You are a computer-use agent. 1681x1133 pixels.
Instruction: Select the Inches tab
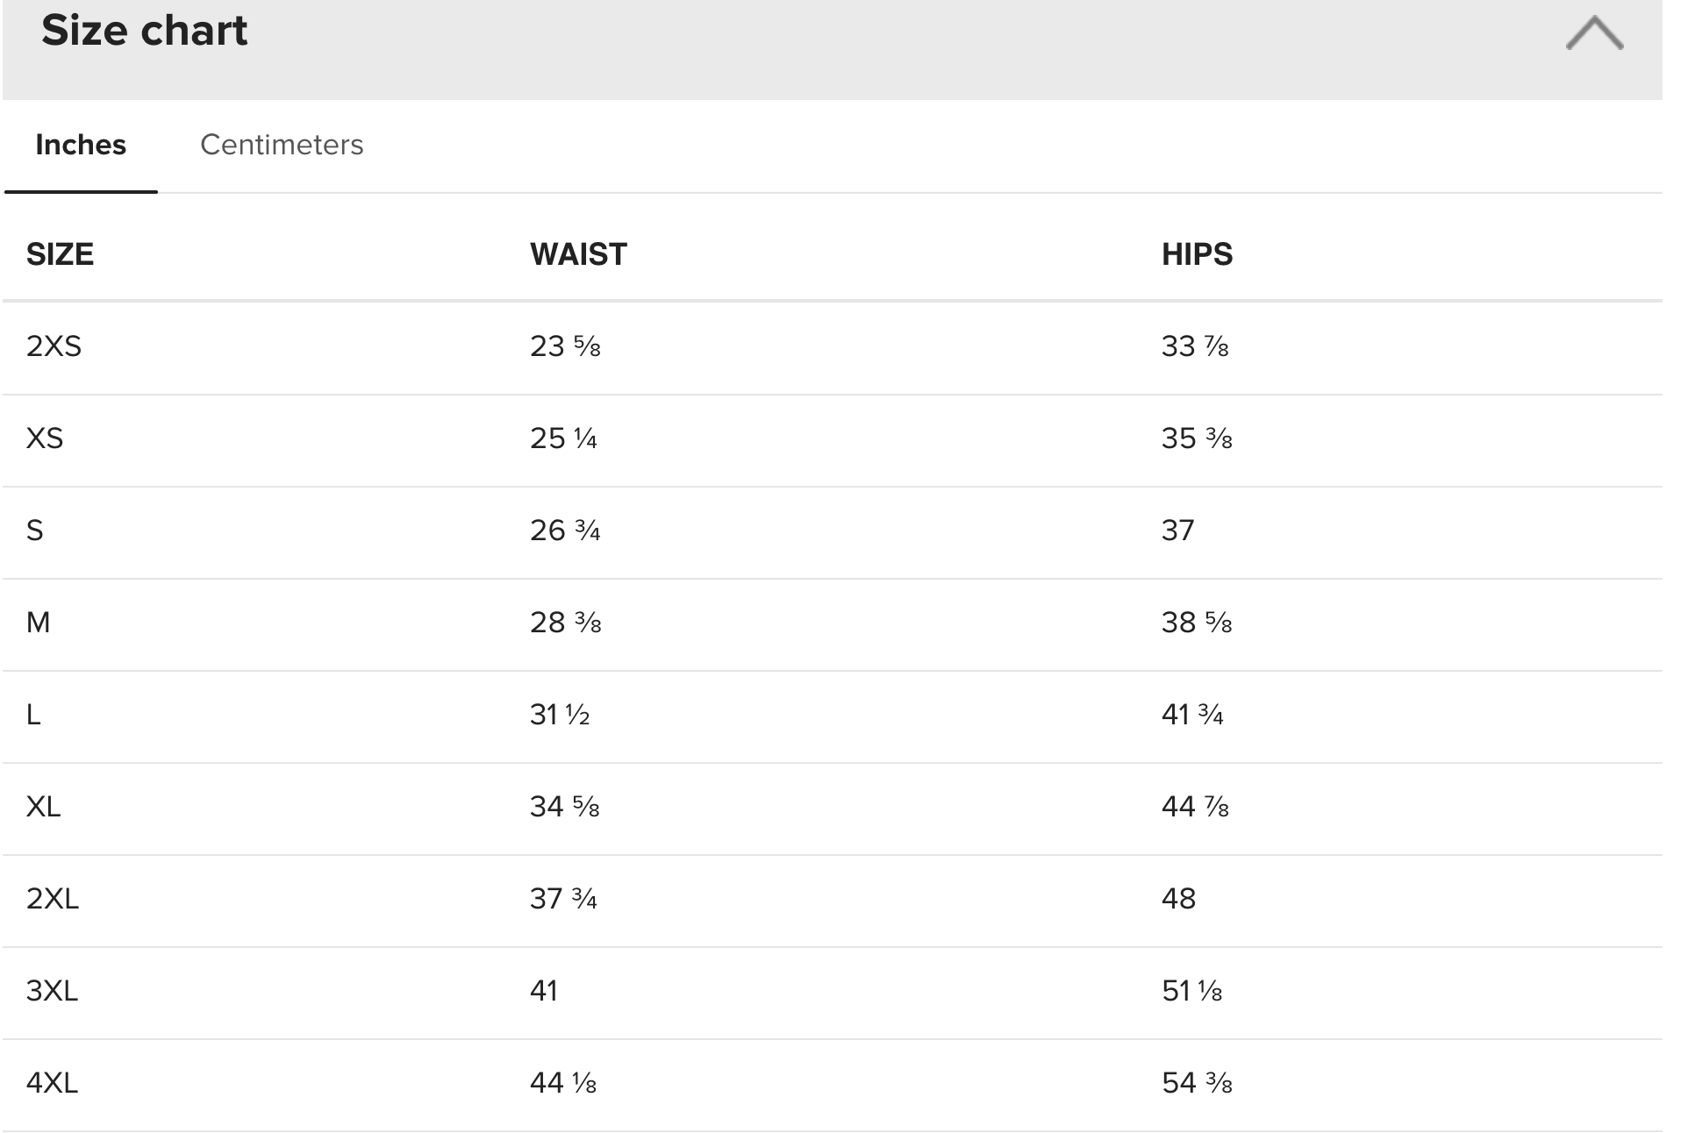point(81,145)
